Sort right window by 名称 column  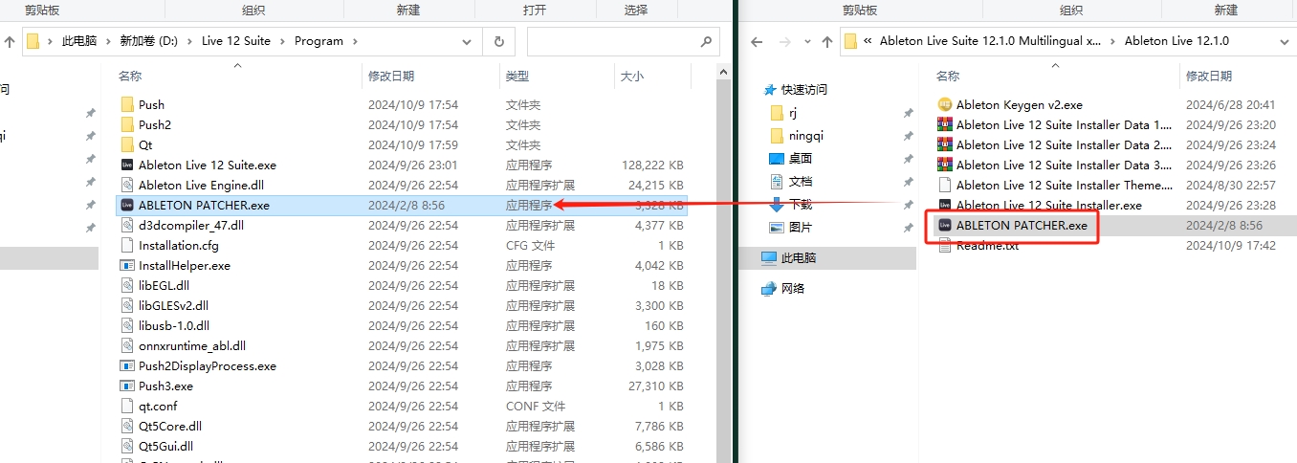[x=948, y=76]
